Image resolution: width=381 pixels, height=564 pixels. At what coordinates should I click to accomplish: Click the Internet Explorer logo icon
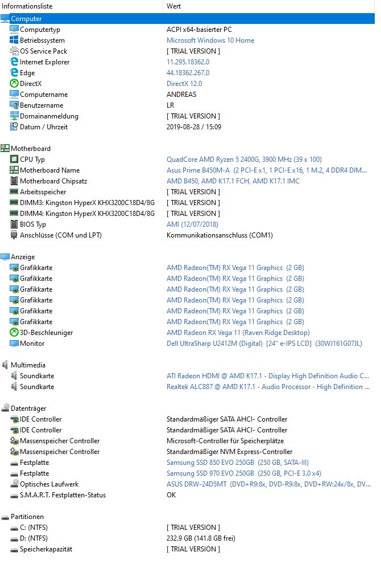(x=14, y=62)
